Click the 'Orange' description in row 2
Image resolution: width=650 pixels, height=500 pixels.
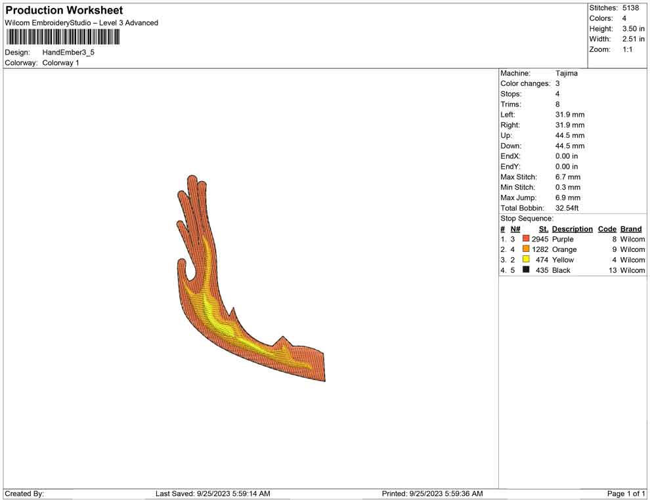pyautogui.click(x=564, y=249)
